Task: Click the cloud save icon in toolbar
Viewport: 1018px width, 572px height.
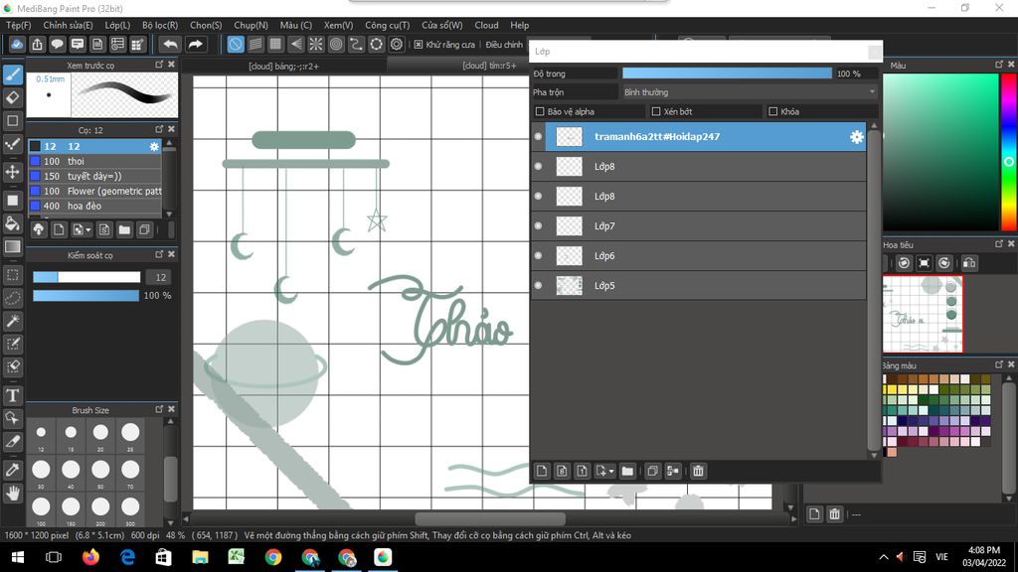Action: tap(17, 44)
